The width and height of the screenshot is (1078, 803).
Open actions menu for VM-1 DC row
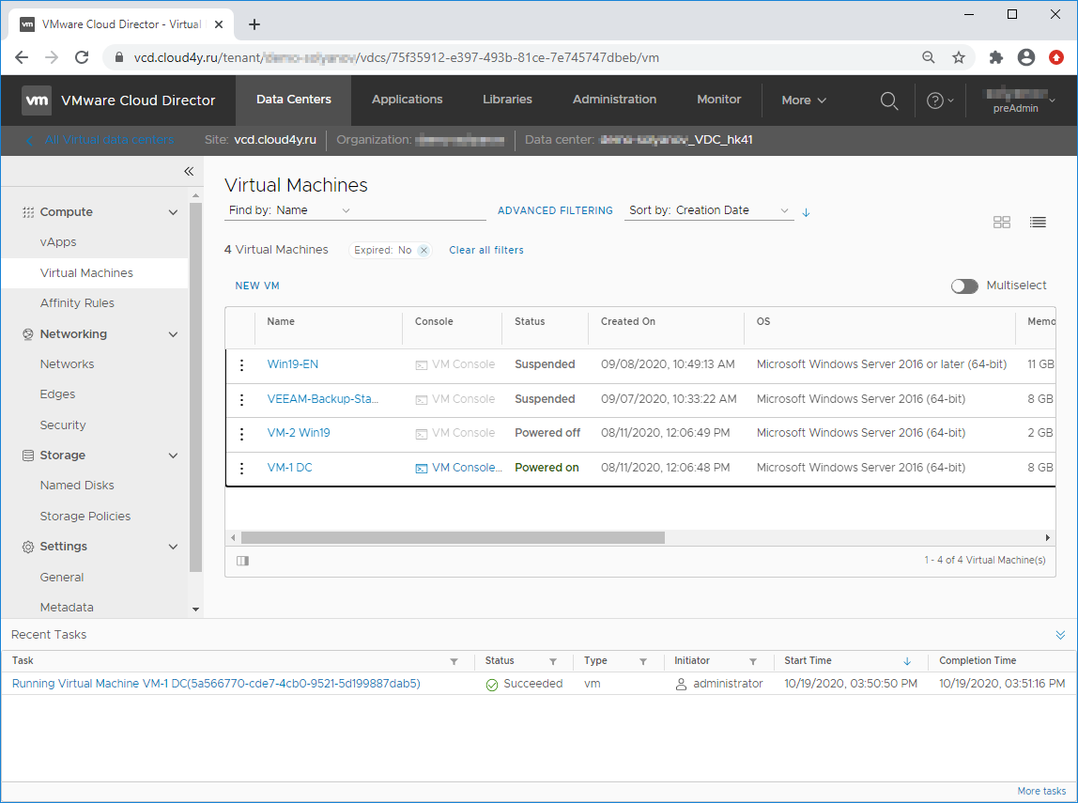click(241, 469)
